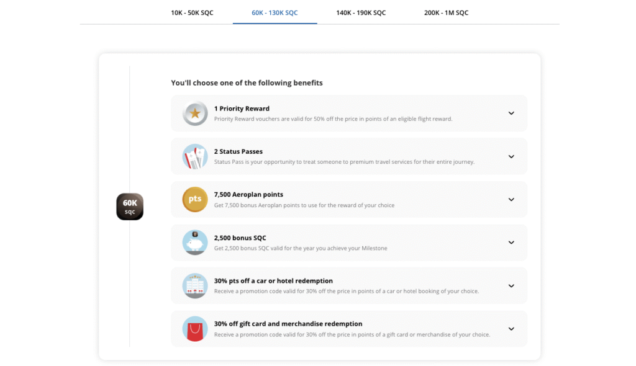636x366 pixels.
Task: Expand the 1 Priority Reward details
Action: tap(511, 114)
